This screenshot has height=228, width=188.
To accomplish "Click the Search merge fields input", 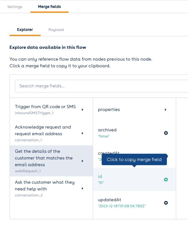I will coord(101,86).
